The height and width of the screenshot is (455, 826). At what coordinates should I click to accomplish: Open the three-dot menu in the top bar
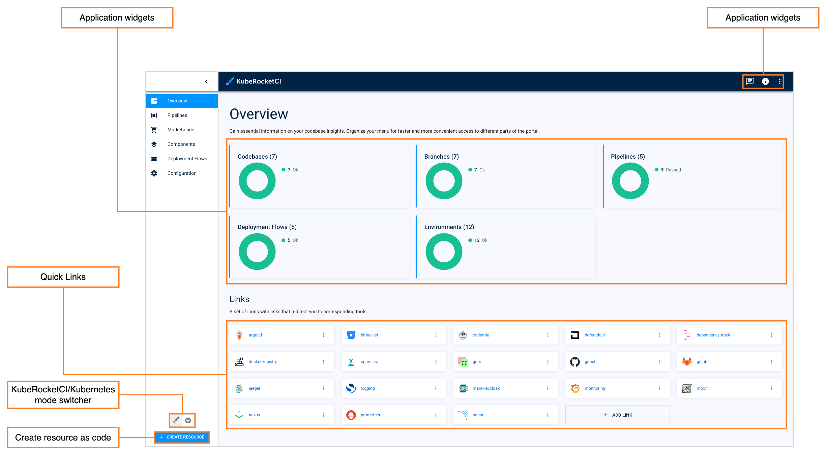click(x=779, y=81)
